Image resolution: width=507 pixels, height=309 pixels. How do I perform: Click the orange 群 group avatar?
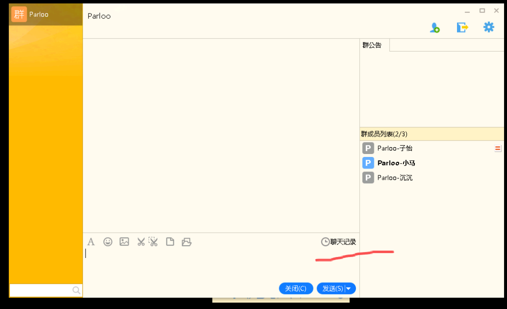coord(19,14)
